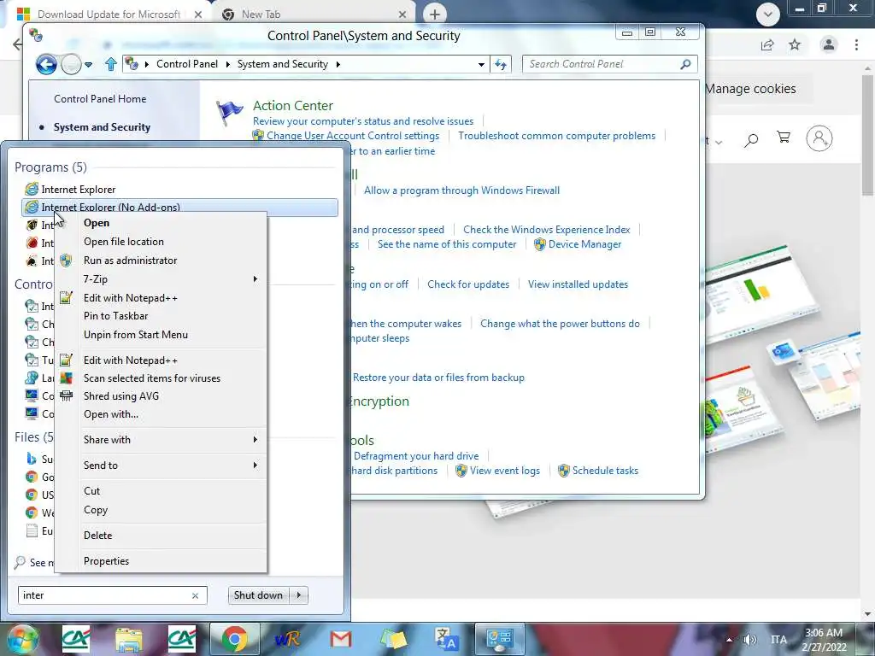Expand the Send to submenu
Screen dimensions: 875x656
click(255, 466)
